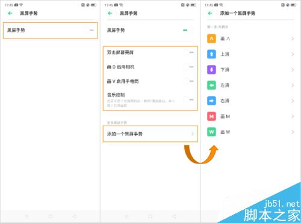Tap menu nav button on first screen

coord(26,216)
